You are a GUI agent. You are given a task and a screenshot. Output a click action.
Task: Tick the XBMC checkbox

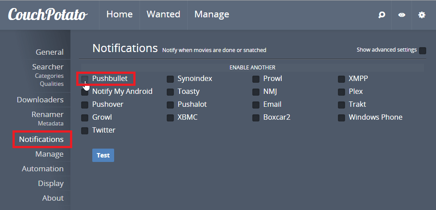170,118
